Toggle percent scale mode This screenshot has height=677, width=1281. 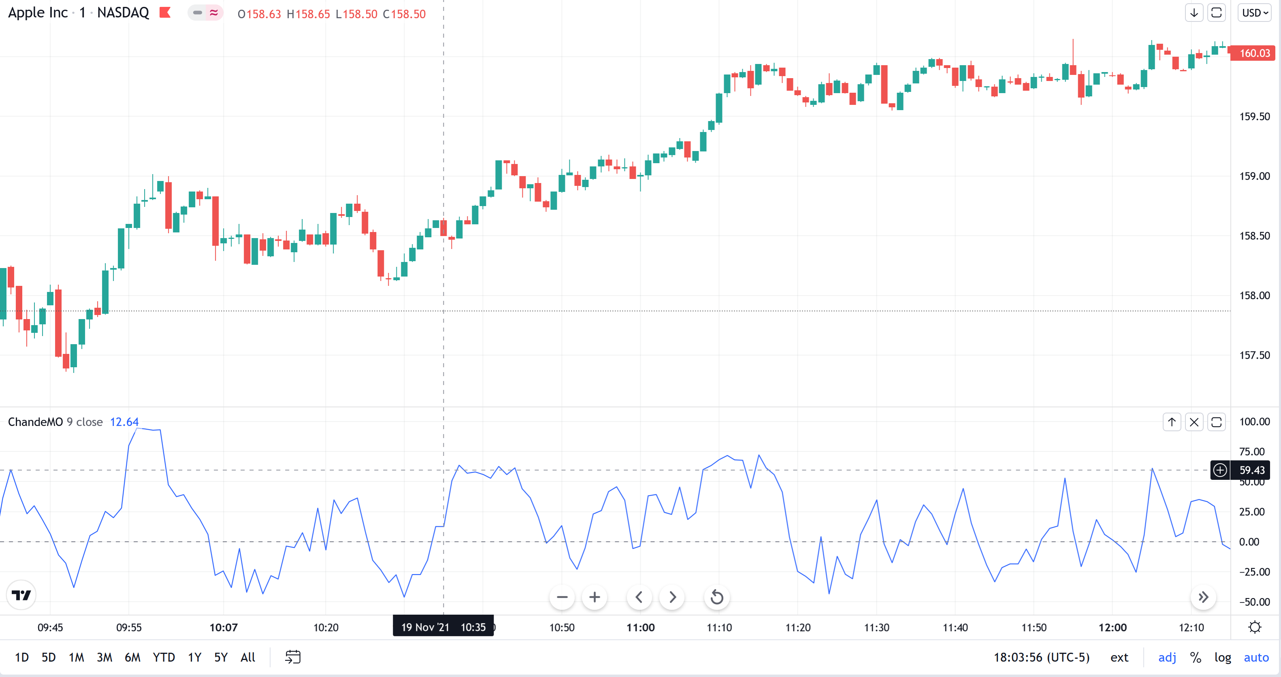coord(1196,658)
